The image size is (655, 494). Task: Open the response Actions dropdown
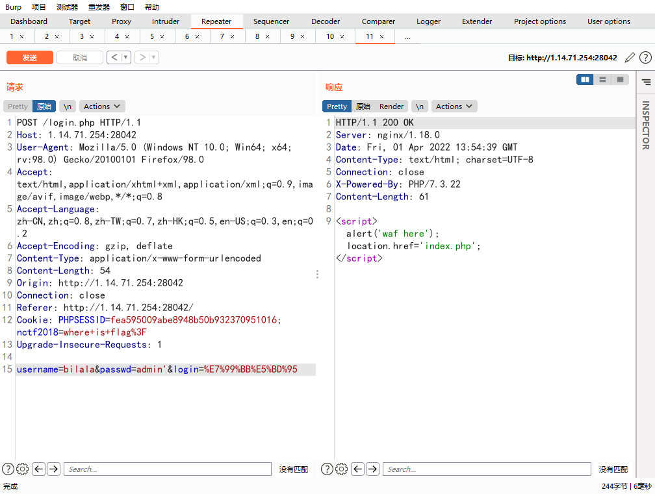click(454, 106)
